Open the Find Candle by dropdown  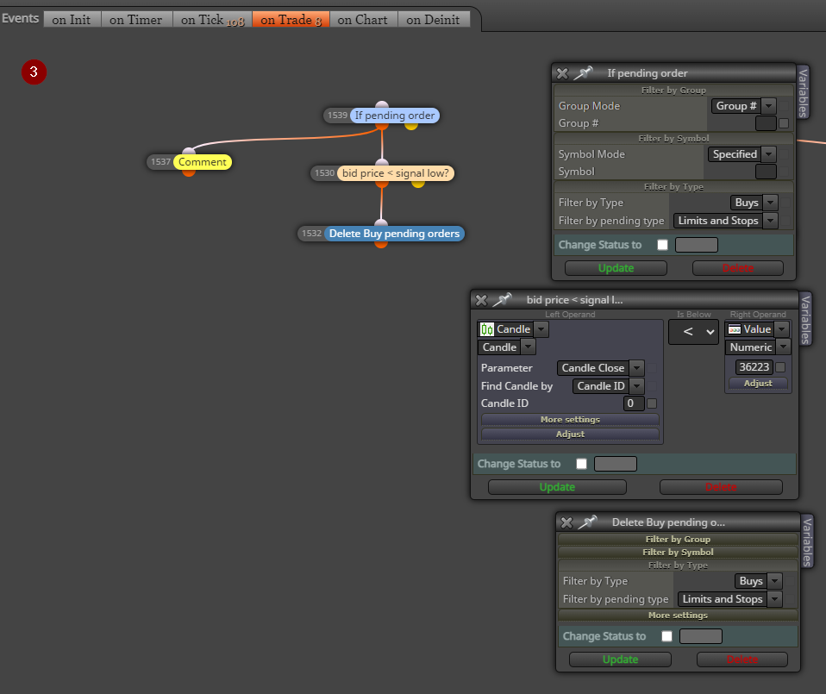coord(608,386)
